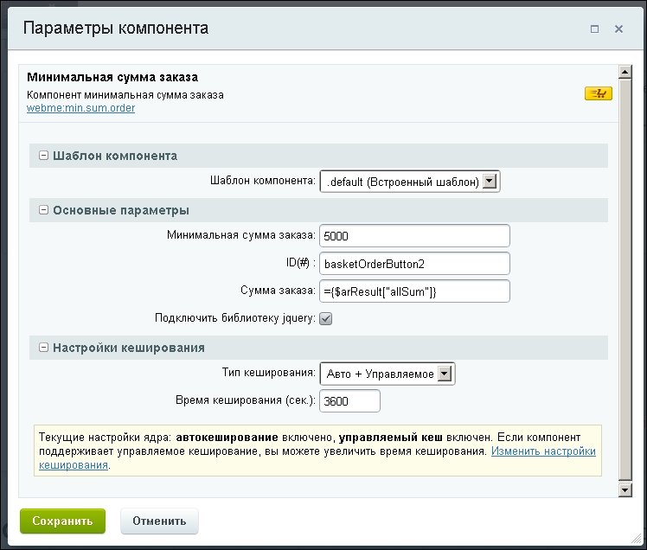Collapse the Шаблон компонента section
647x550 pixels.
tap(43, 156)
